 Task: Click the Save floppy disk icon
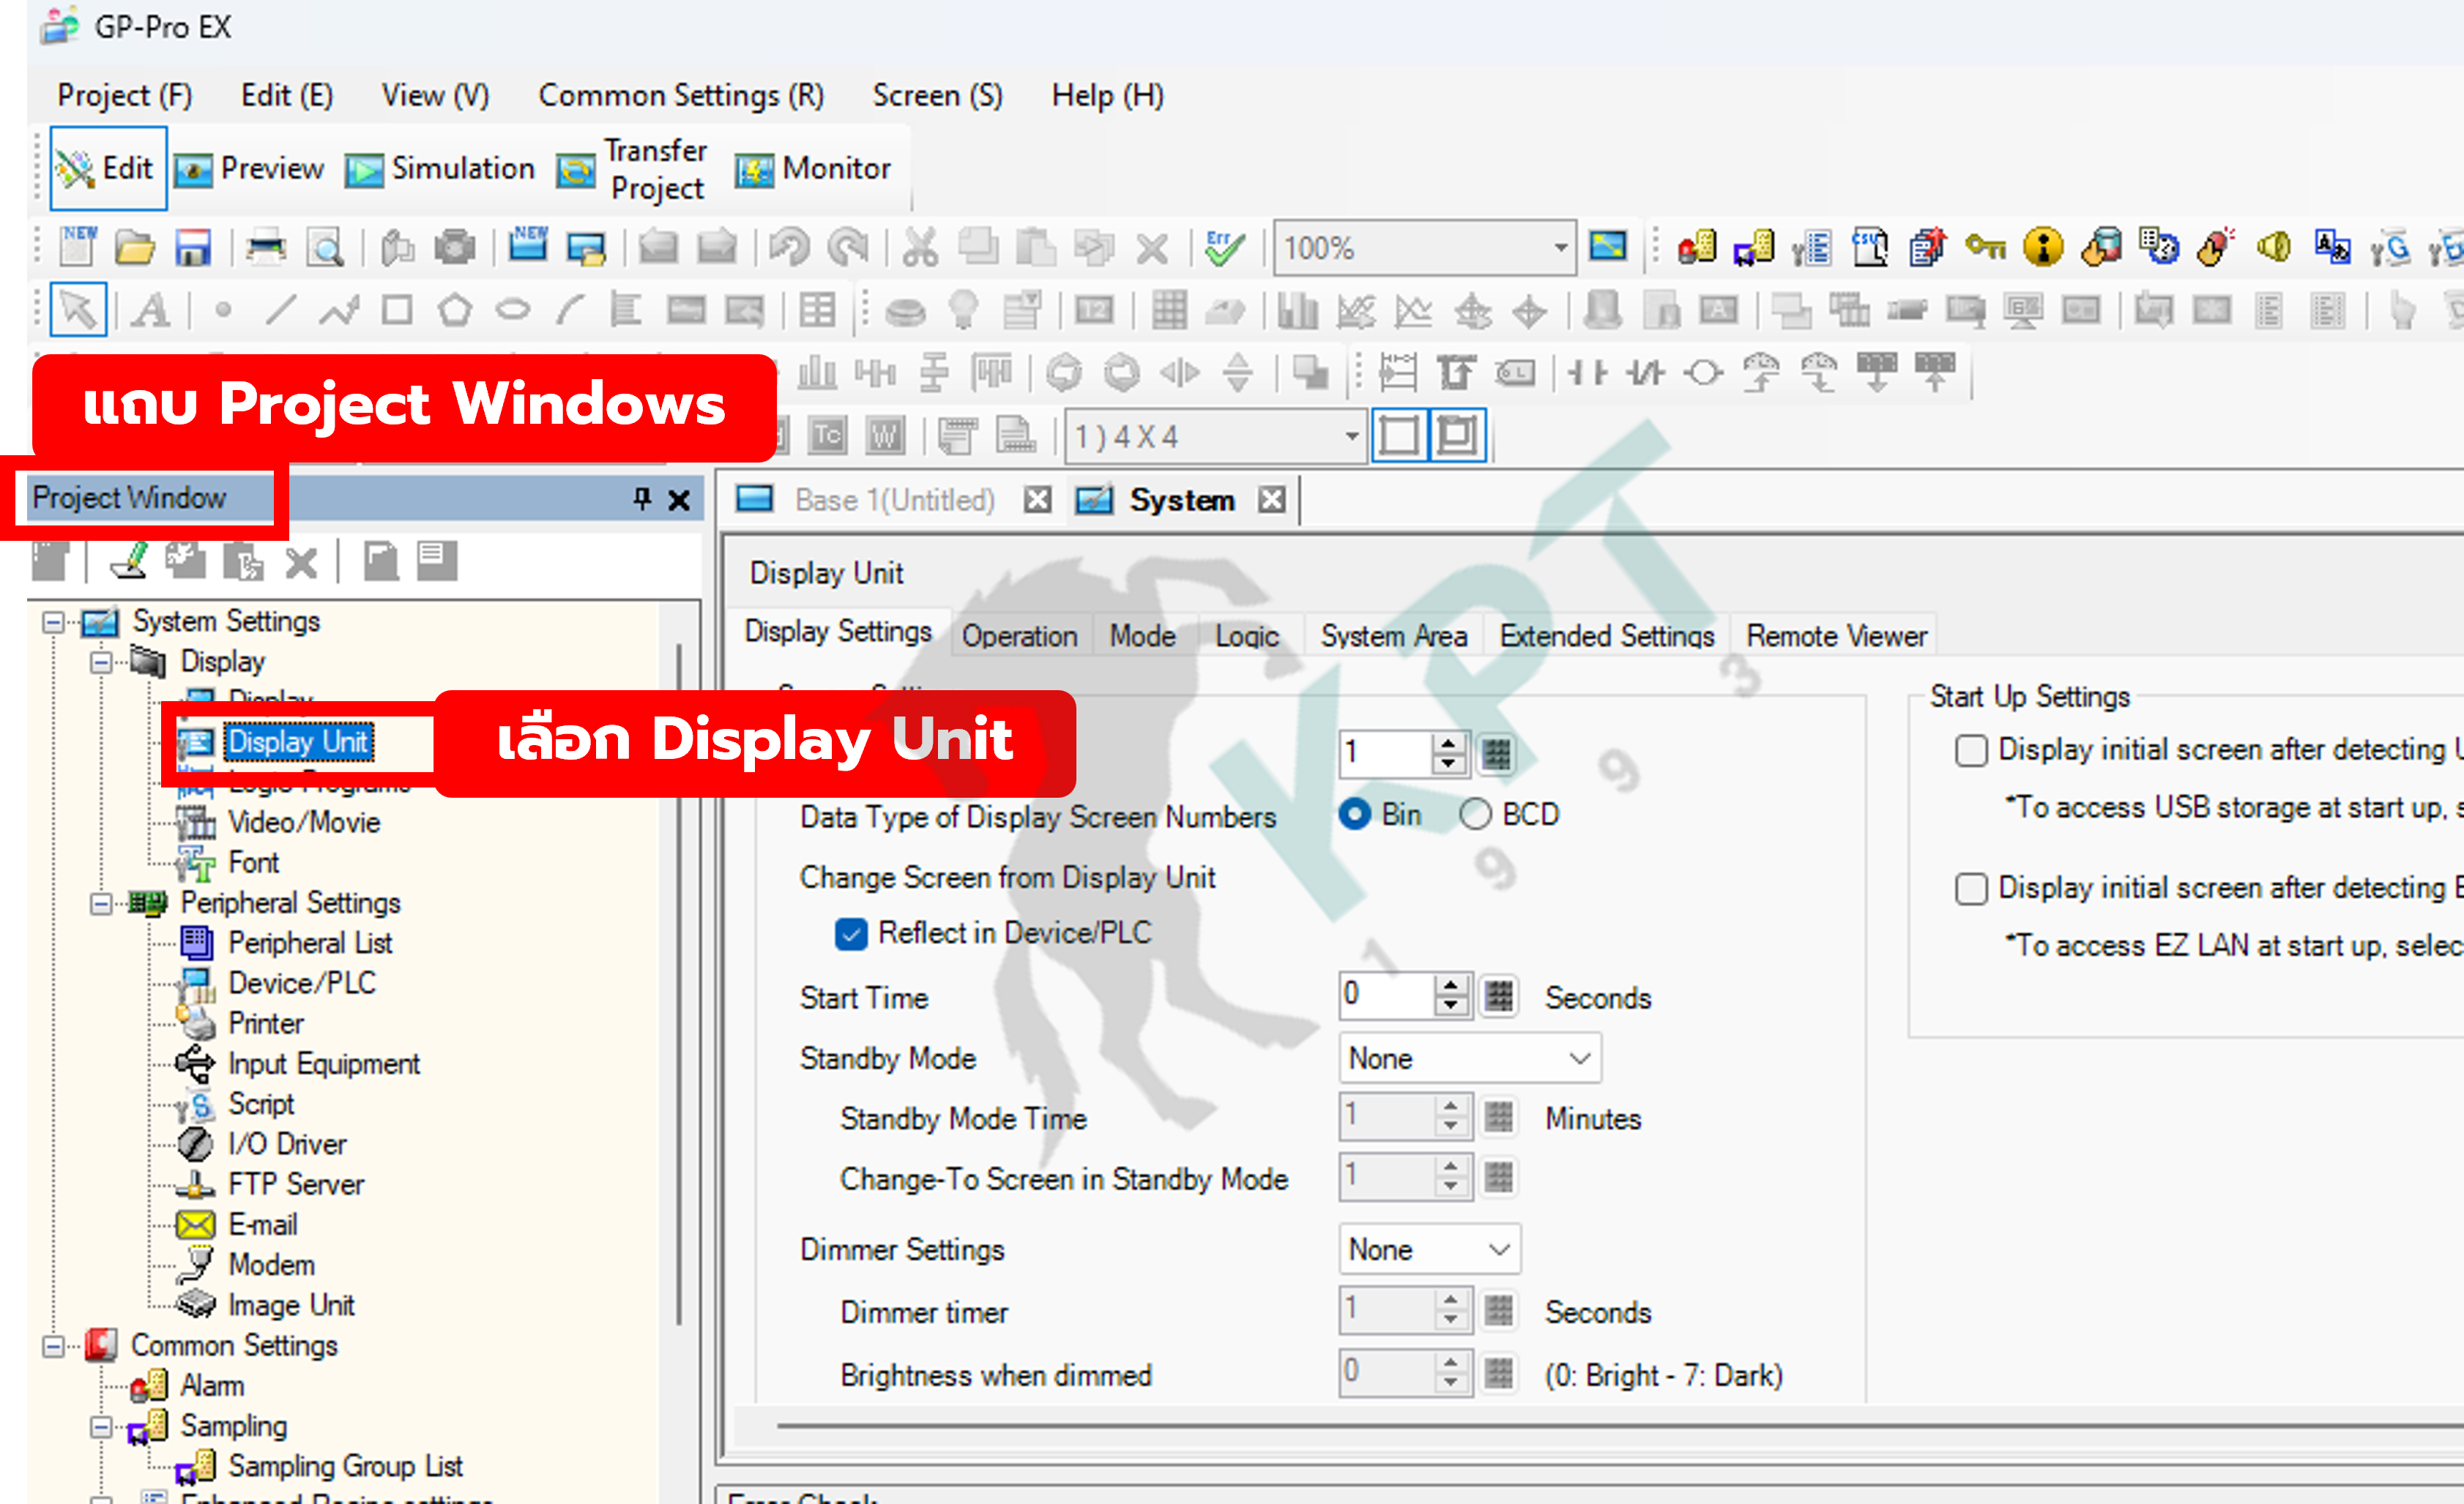coord(192,247)
